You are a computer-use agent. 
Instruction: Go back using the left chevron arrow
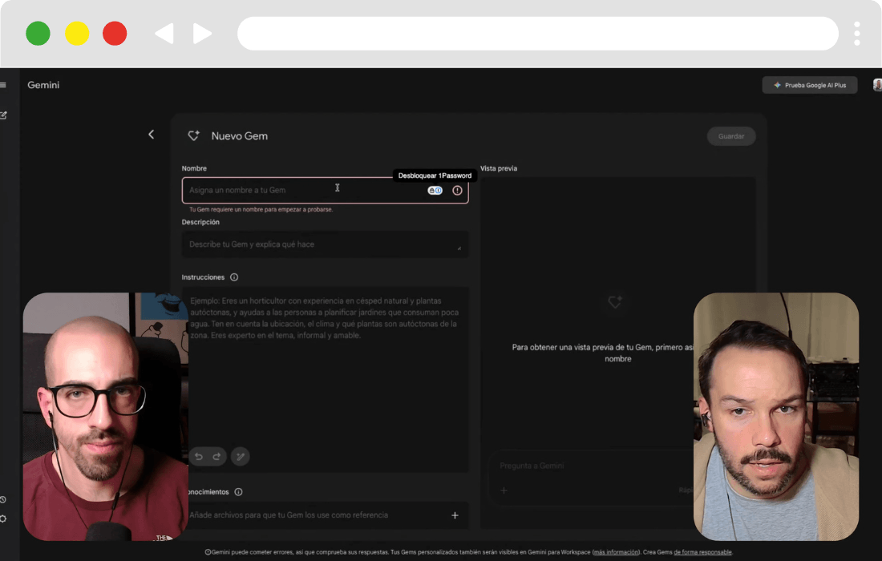(151, 135)
